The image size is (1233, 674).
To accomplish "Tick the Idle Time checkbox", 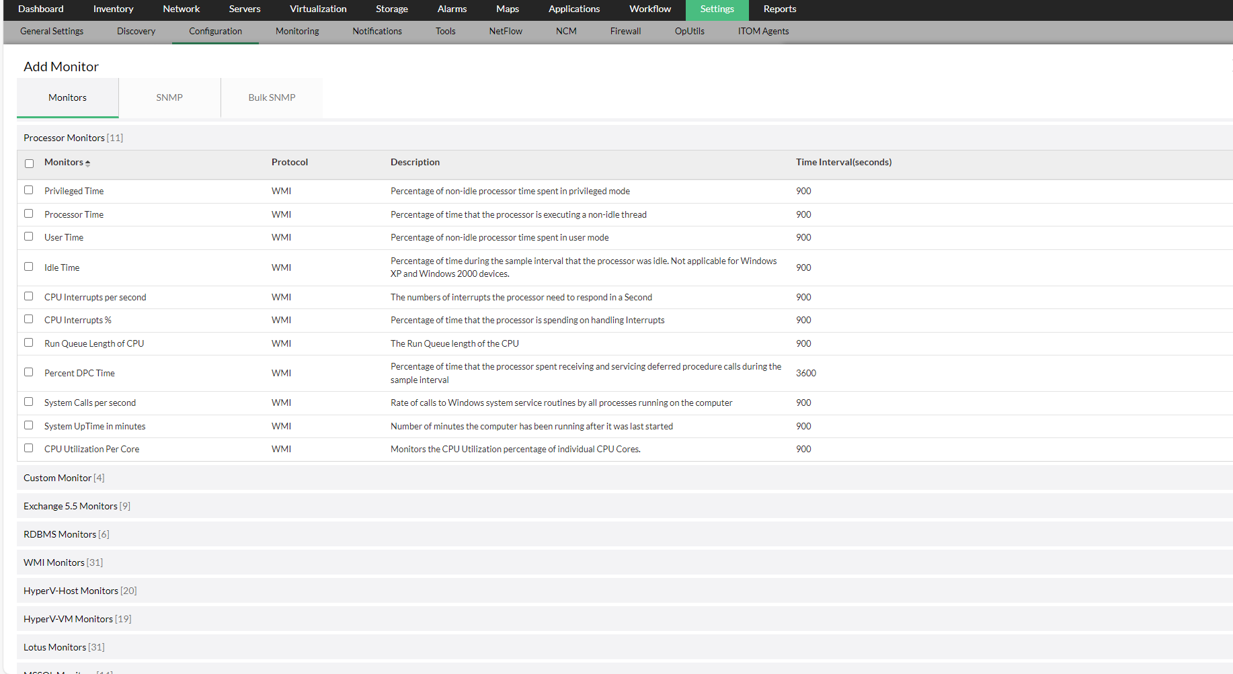I will pyautogui.click(x=28, y=266).
